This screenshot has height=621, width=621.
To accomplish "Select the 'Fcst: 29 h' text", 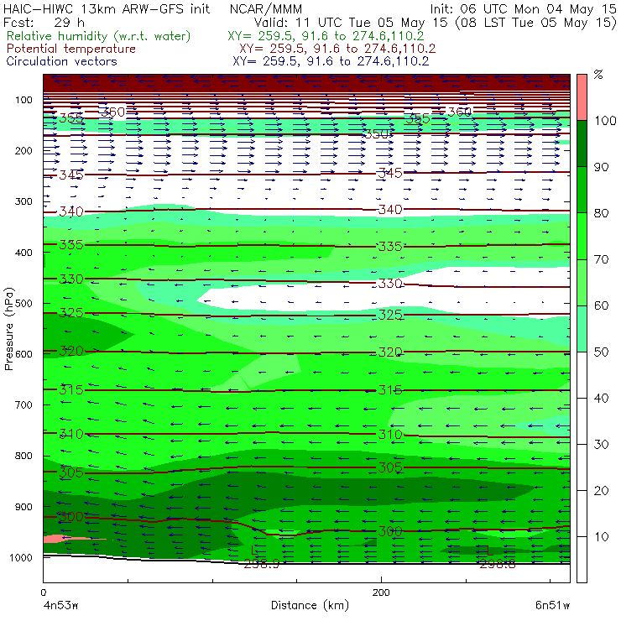I will pos(44,22).
